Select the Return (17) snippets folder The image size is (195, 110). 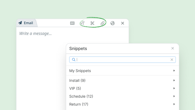122,104
